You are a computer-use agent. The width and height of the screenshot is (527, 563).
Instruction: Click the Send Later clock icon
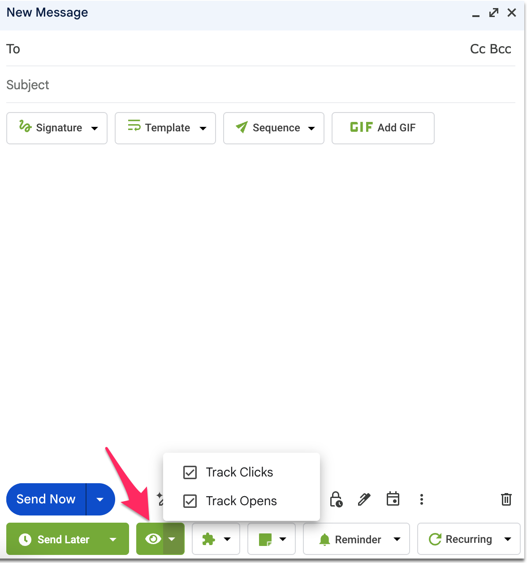(x=25, y=539)
